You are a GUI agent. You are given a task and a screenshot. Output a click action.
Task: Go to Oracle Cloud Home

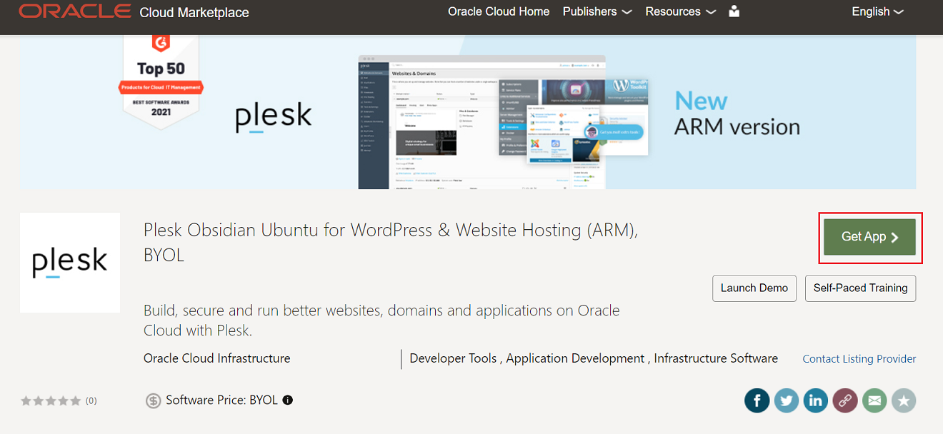(499, 11)
